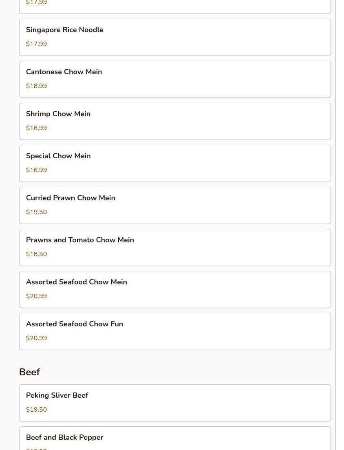Click the $18.99 price under Cantonese Chow Mein

[36, 86]
